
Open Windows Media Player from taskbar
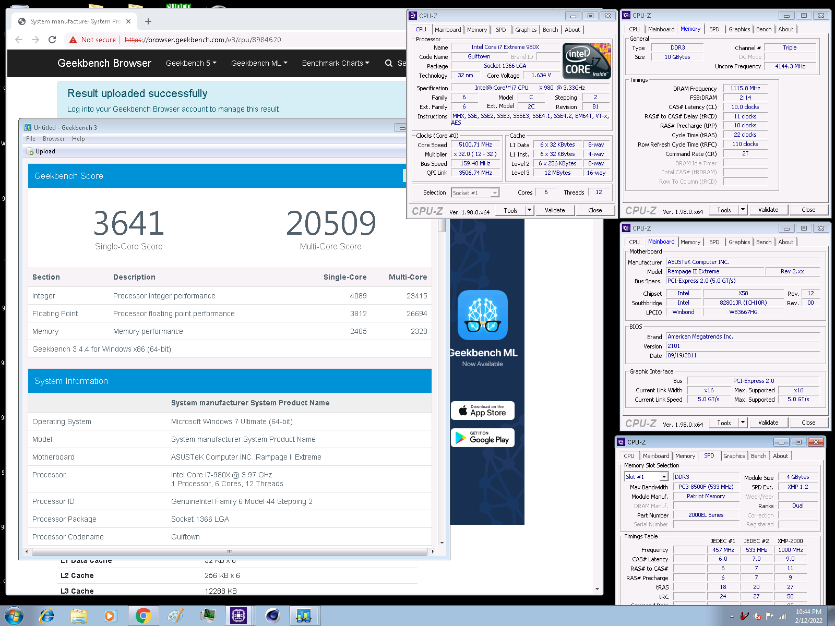coord(110,616)
